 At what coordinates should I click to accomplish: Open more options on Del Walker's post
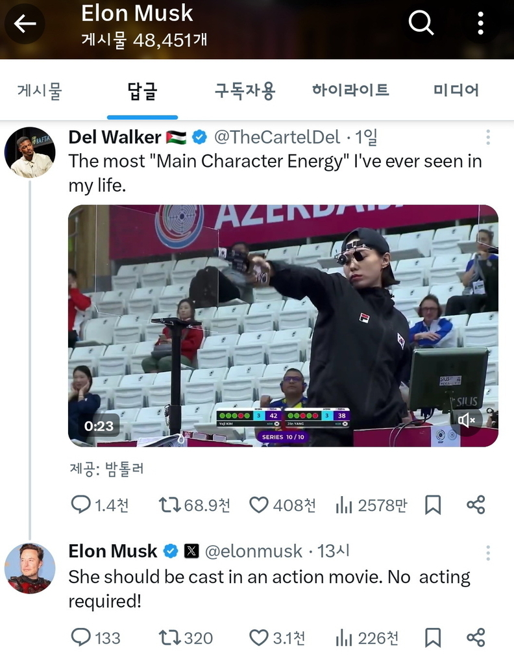[x=488, y=137]
